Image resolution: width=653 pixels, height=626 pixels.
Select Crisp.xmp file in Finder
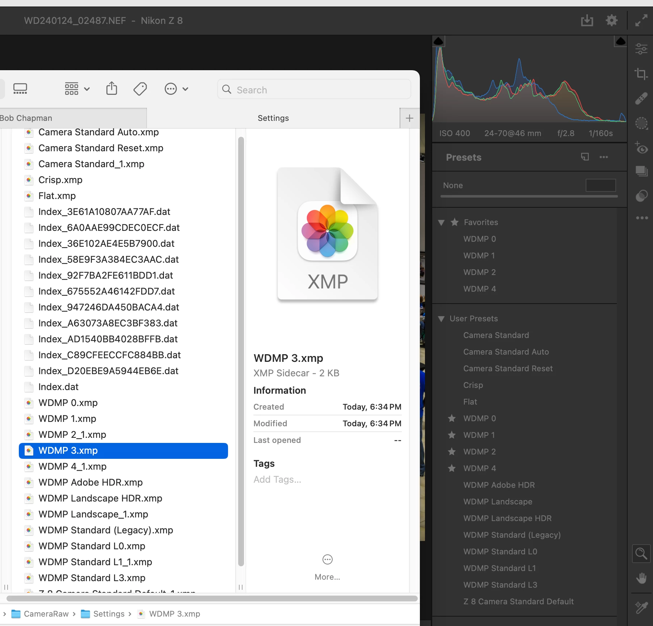tap(123, 180)
